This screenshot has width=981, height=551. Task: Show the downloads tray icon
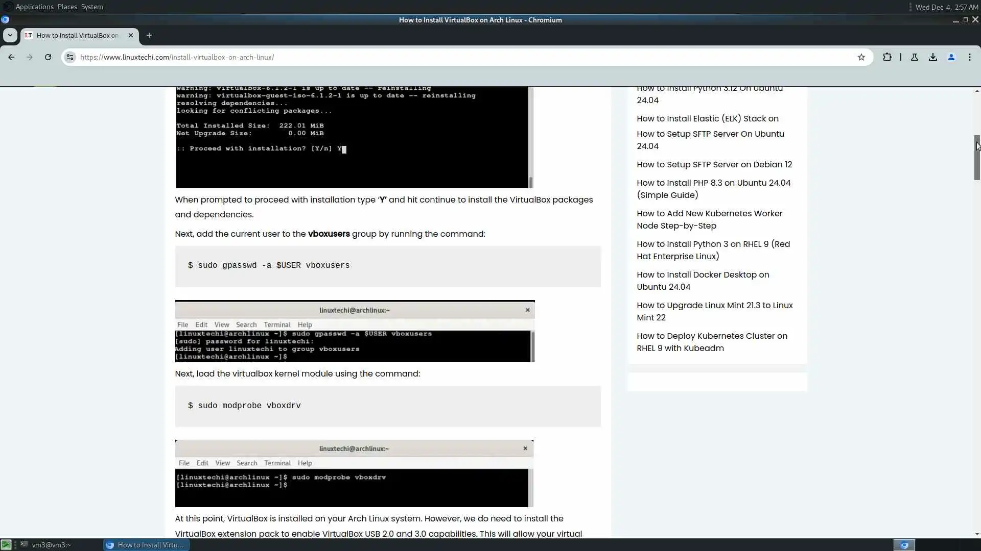[933, 57]
